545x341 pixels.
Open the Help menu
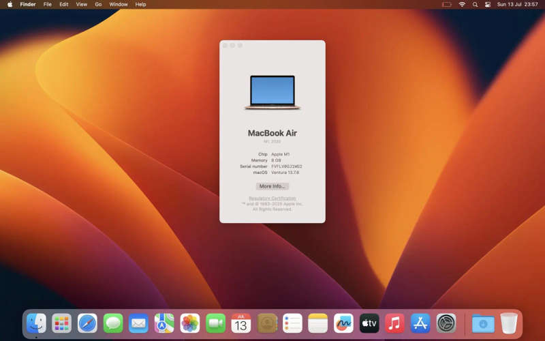click(140, 5)
